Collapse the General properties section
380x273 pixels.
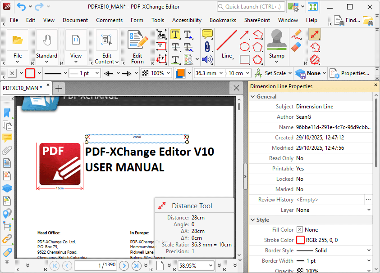click(x=253, y=97)
